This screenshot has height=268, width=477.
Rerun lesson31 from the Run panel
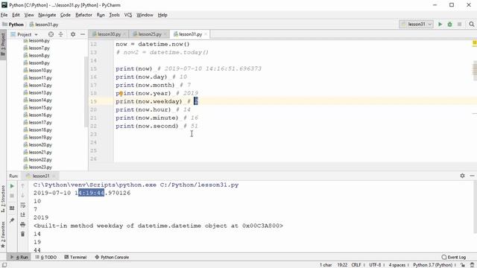(x=12, y=186)
